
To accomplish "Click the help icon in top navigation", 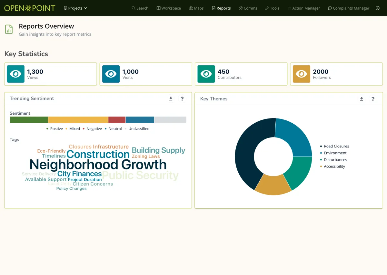I will [378, 8].
